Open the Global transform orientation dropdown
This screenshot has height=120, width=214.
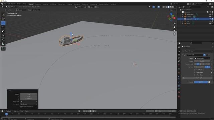click(x=79, y=7)
